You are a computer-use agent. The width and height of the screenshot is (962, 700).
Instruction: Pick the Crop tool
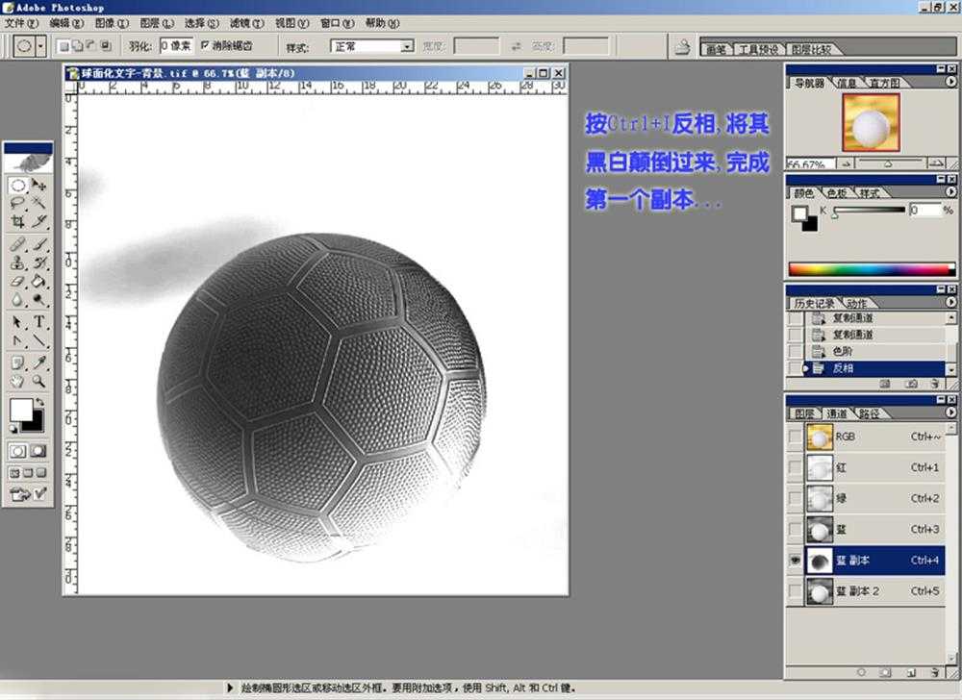[17, 221]
